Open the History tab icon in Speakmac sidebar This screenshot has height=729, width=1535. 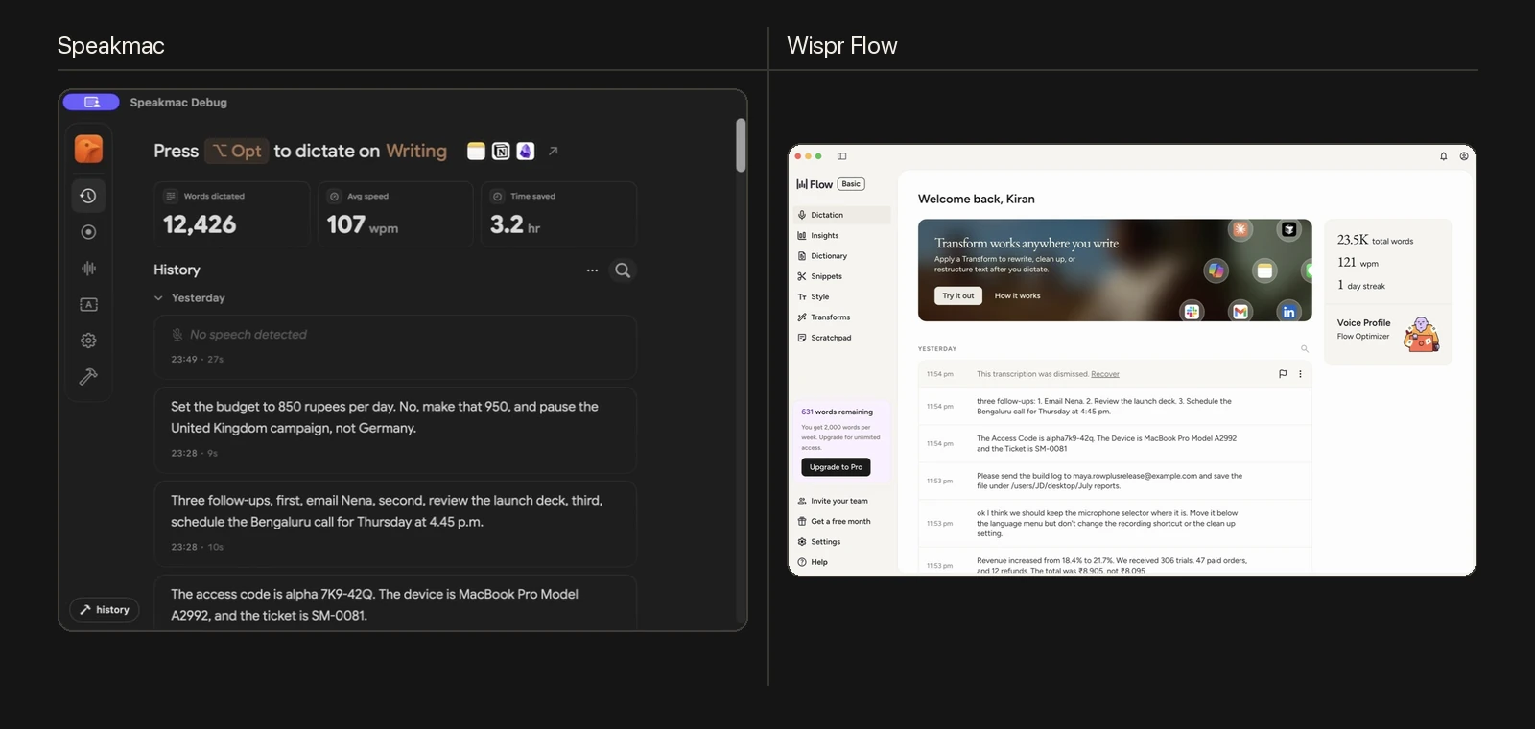click(x=88, y=196)
